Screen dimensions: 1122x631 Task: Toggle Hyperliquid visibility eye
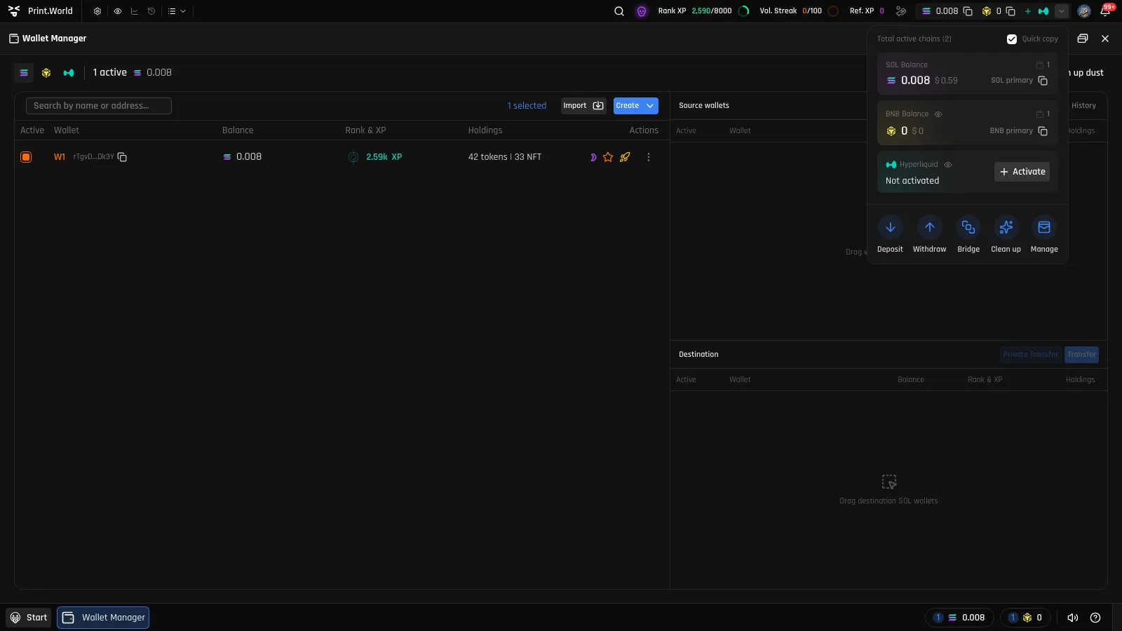tap(948, 165)
